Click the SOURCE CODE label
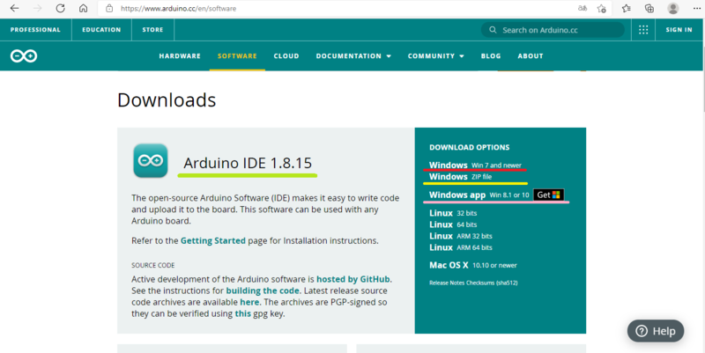Viewport: 705px width, 353px height. (152, 266)
